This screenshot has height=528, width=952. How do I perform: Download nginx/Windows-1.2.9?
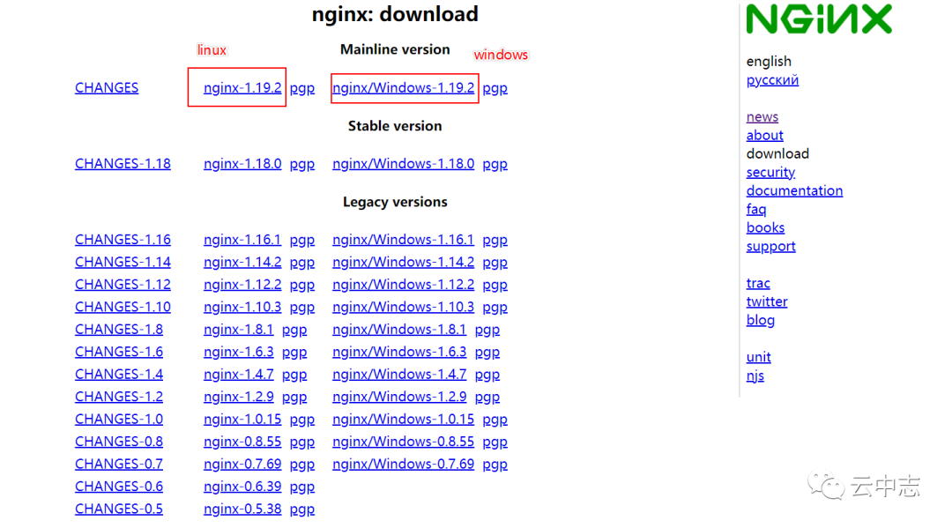click(x=399, y=397)
